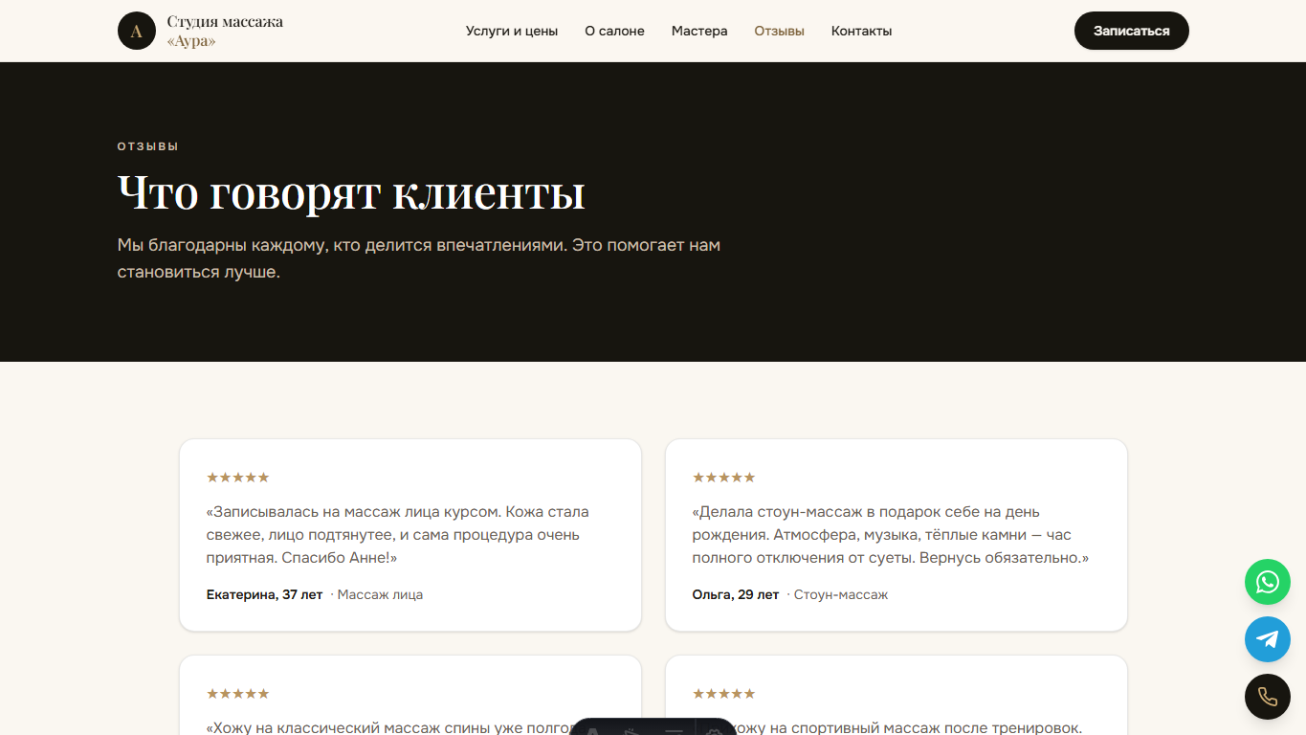Image resolution: width=1306 pixels, height=735 pixels.
Task: Click review text 'Записывалась на массаж лица курсом'
Action: tap(398, 535)
